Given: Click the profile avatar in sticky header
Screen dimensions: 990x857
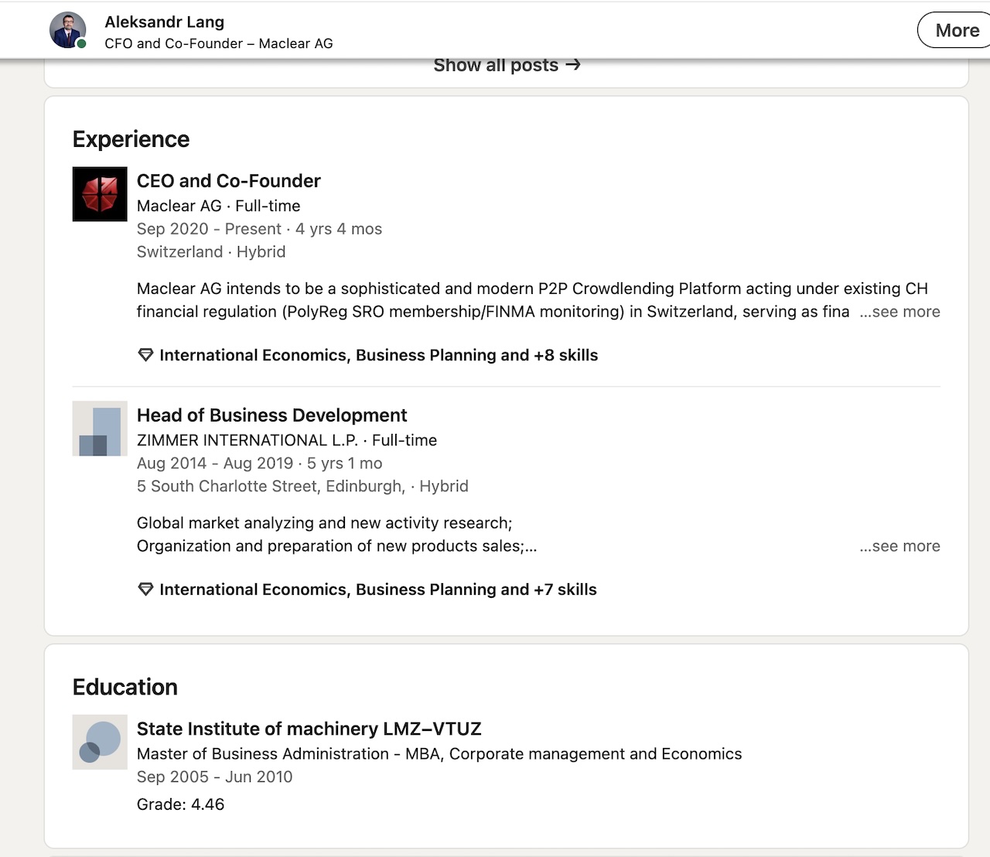Looking at the screenshot, I should pyautogui.click(x=68, y=31).
